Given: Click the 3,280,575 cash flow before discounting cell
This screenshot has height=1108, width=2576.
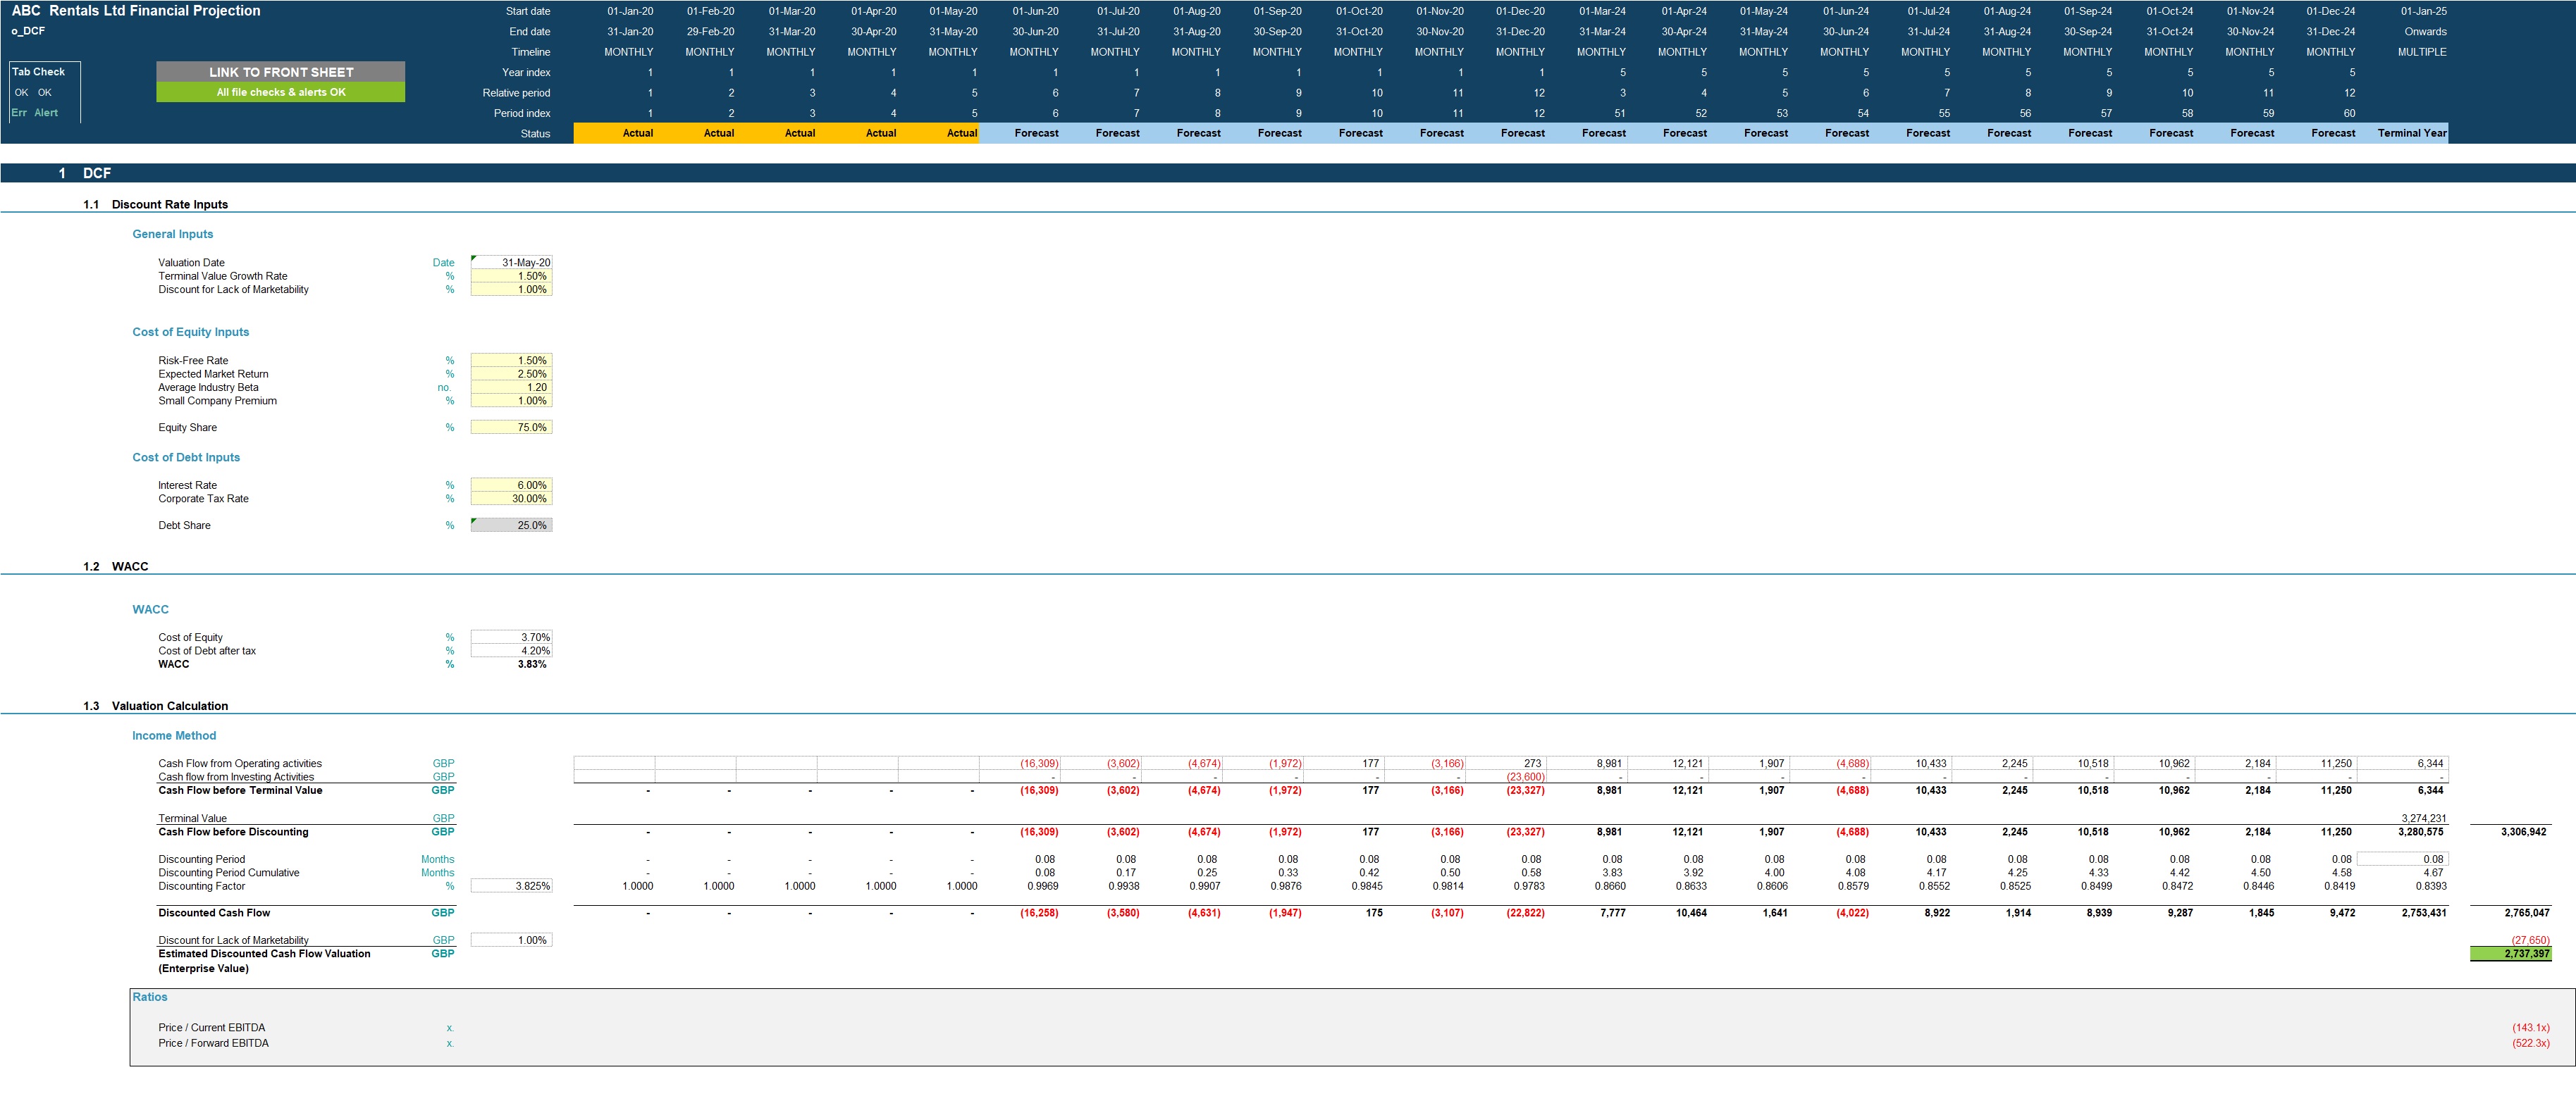Looking at the screenshot, I should click(x=2422, y=833).
